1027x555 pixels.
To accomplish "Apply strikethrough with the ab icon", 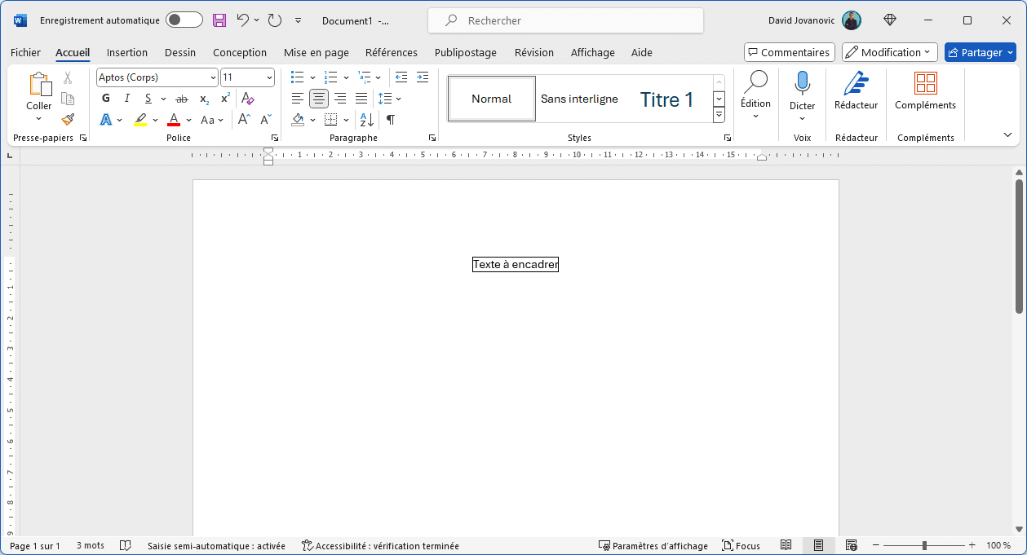I will [x=182, y=99].
